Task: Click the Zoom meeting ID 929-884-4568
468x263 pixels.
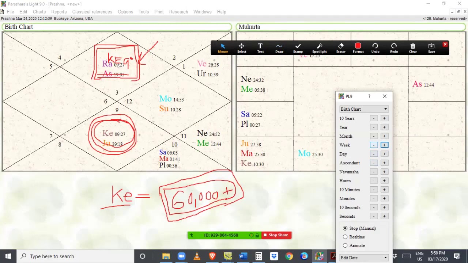Action: 221,235
